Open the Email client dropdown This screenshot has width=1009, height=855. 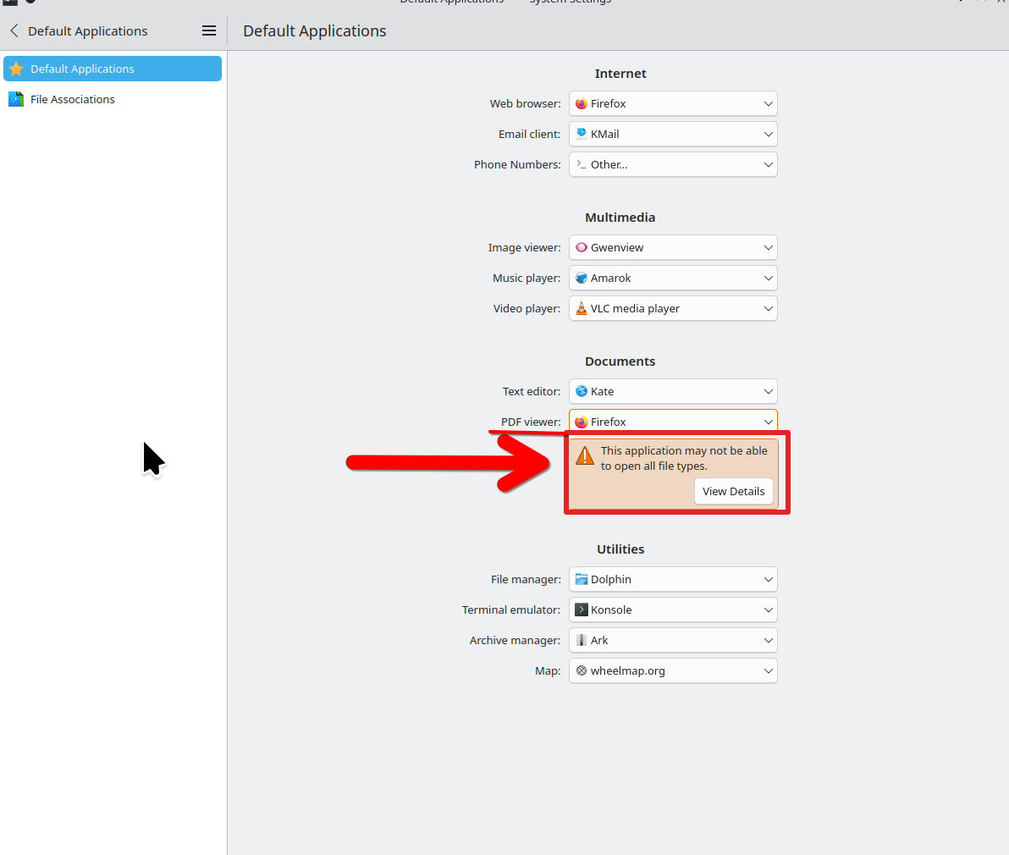(x=673, y=134)
